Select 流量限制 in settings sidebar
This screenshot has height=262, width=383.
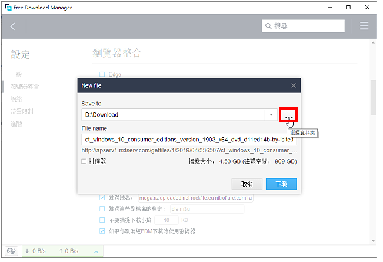point(22,111)
